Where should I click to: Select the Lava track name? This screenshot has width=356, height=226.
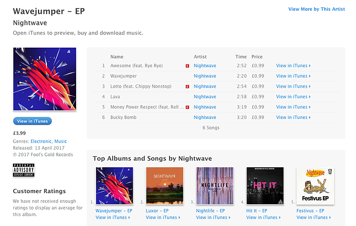tap(115, 97)
